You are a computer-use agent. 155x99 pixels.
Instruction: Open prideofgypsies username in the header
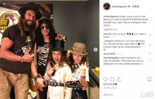[x=119, y=6]
